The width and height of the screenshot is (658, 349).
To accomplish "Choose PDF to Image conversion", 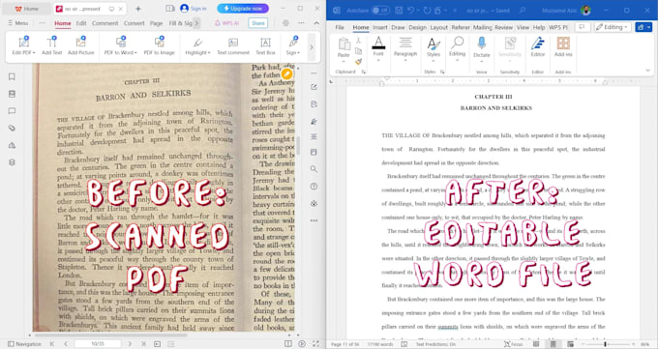I will (159, 45).
